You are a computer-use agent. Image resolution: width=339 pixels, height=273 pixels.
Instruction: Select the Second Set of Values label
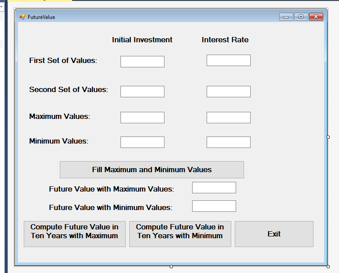(69, 89)
